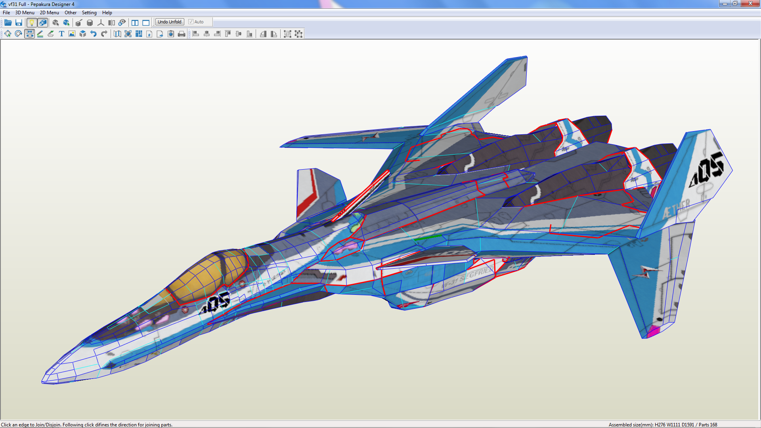Click the blue undo arrow
Screen dimensions: 761x428
click(94, 34)
